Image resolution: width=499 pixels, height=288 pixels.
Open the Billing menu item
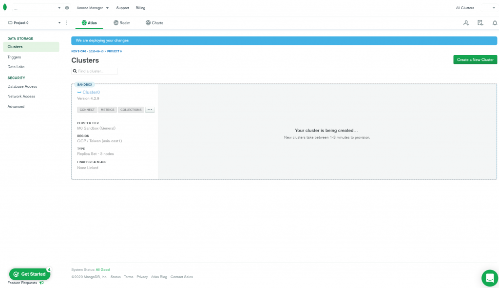(140, 8)
